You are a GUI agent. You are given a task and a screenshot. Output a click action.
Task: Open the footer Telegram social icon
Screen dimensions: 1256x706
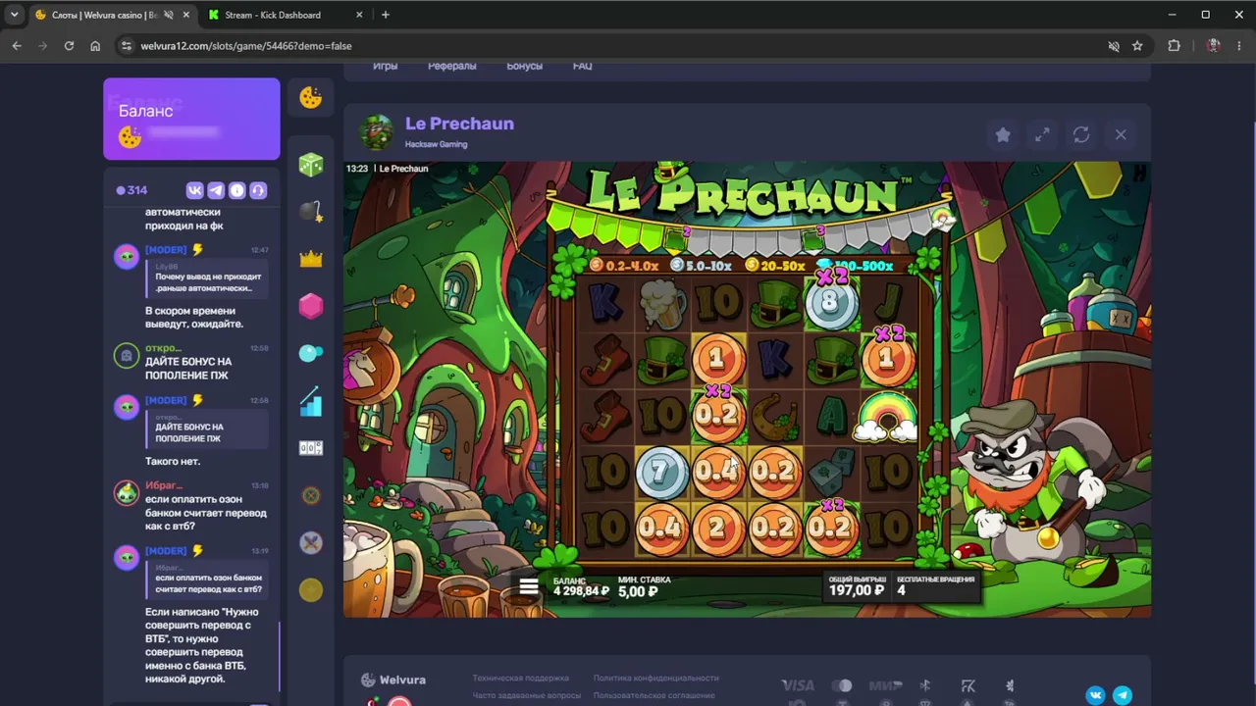1122,695
